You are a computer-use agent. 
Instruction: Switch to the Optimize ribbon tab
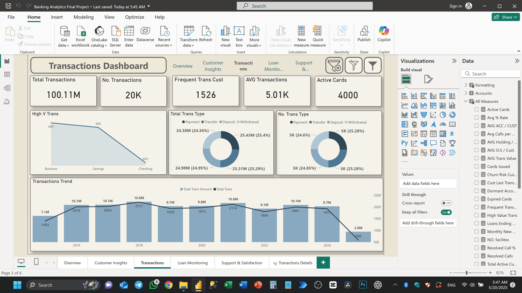(134, 17)
